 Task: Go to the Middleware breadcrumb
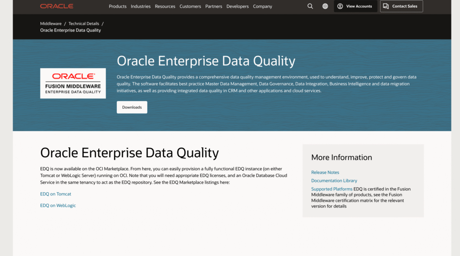coord(51,23)
